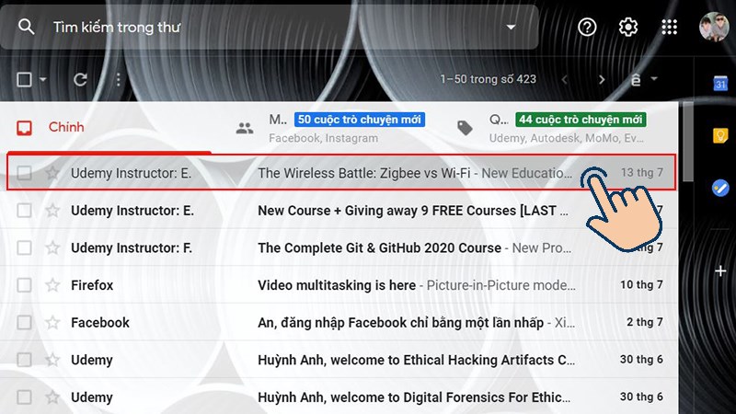
Task: Check the select-all checkbox in the toolbar
Action: pos(25,80)
